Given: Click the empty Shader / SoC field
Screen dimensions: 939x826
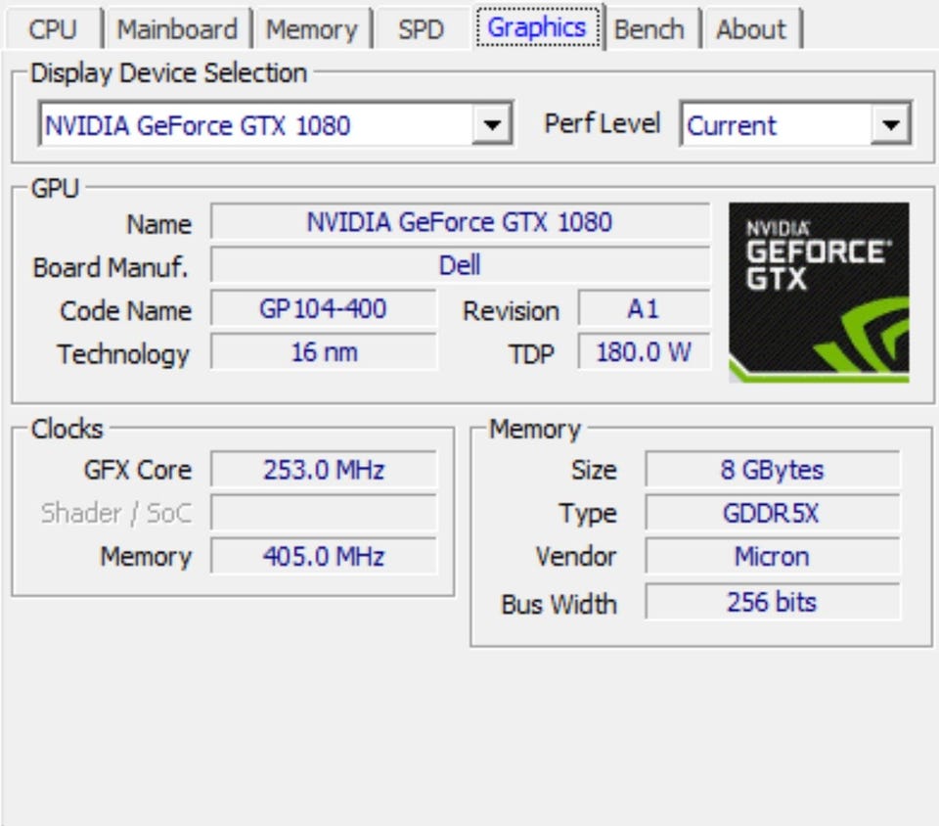Looking at the screenshot, I should click(x=323, y=513).
